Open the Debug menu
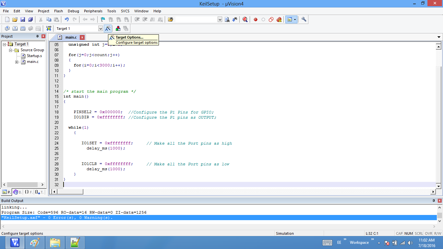 pos(73,11)
